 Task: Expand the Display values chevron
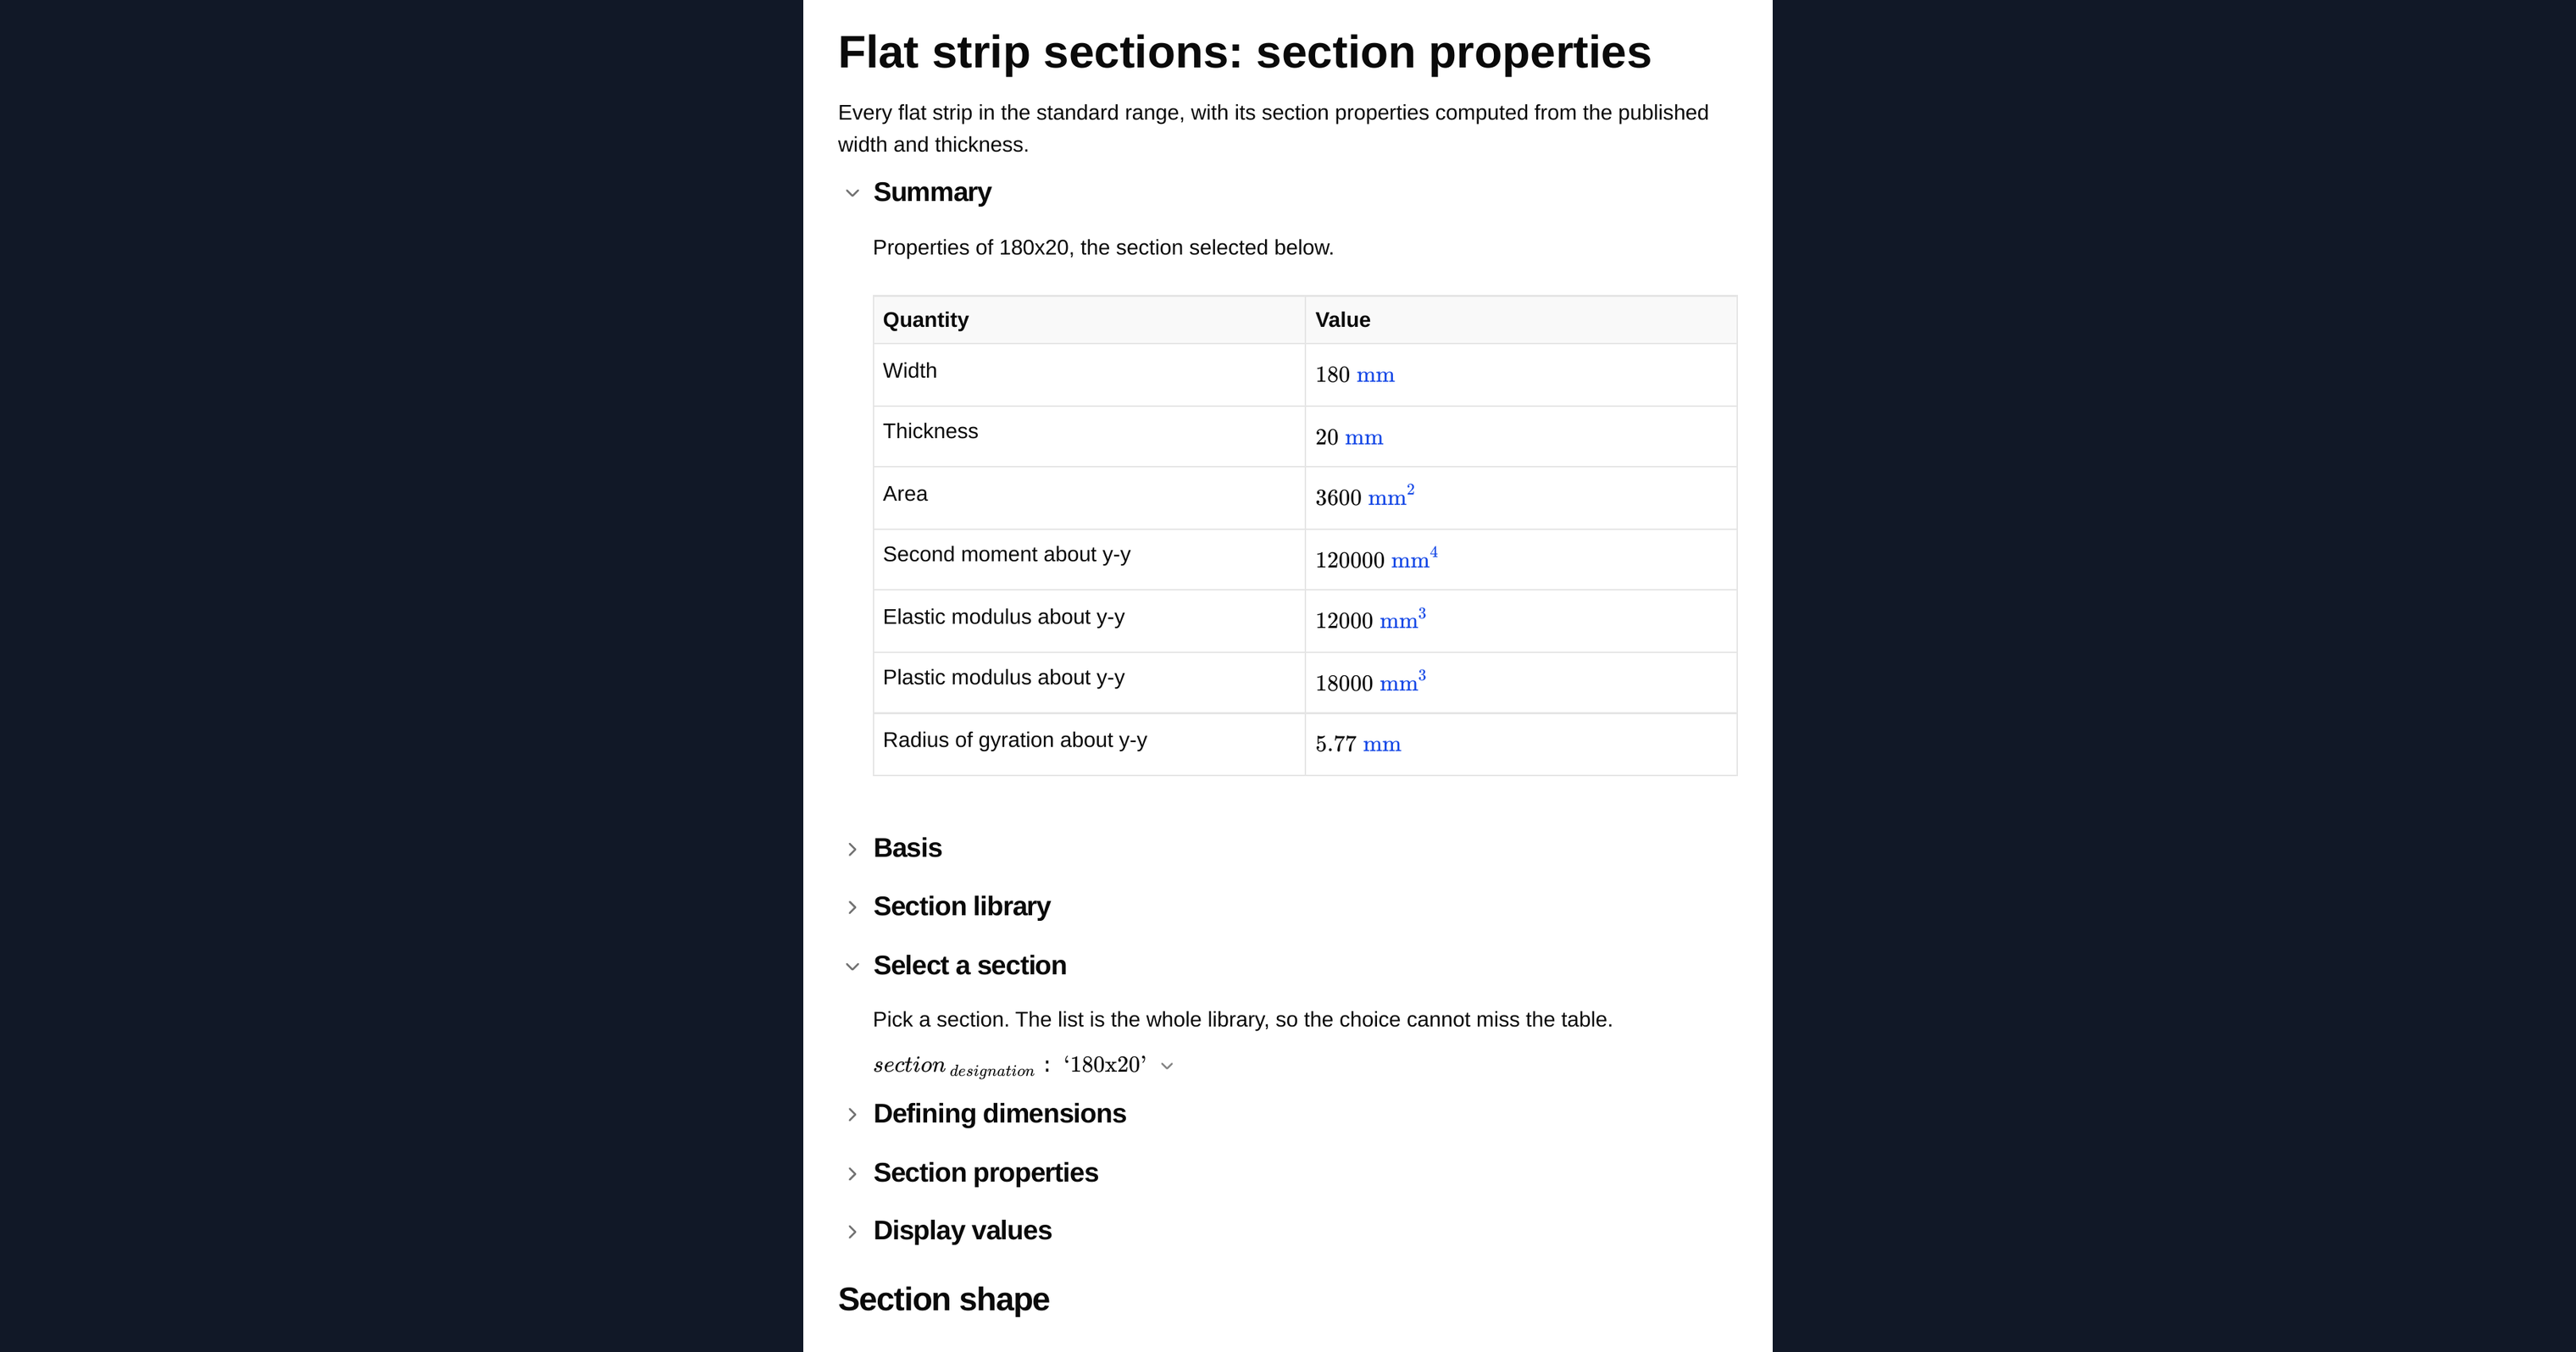click(852, 1231)
